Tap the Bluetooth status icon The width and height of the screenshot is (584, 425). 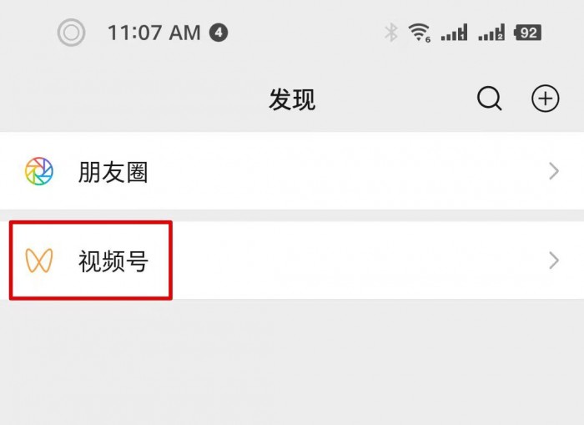pyautogui.click(x=391, y=33)
